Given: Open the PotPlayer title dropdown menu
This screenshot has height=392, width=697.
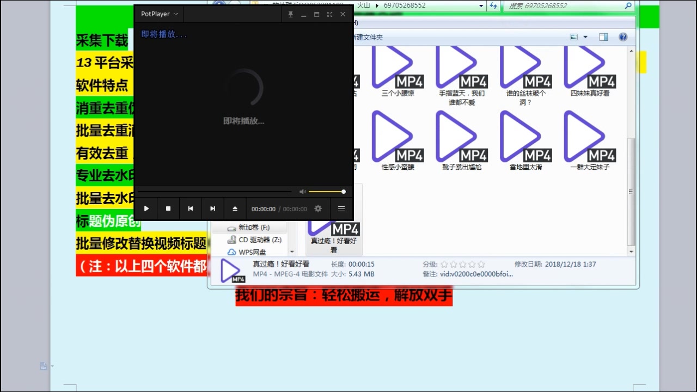Looking at the screenshot, I should [x=159, y=14].
